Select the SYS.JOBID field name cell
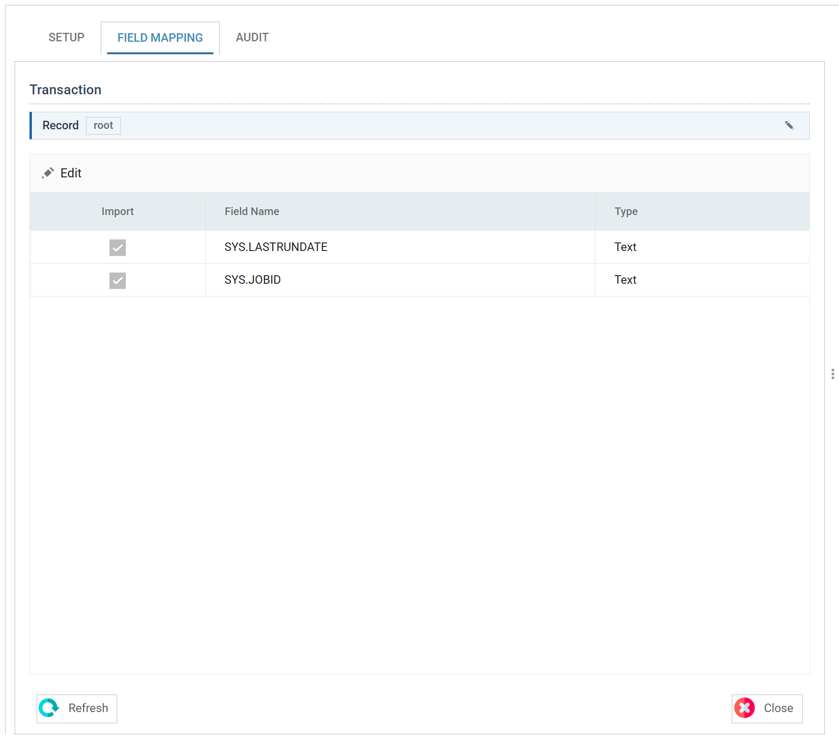 pyautogui.click(x=400, y=280)
